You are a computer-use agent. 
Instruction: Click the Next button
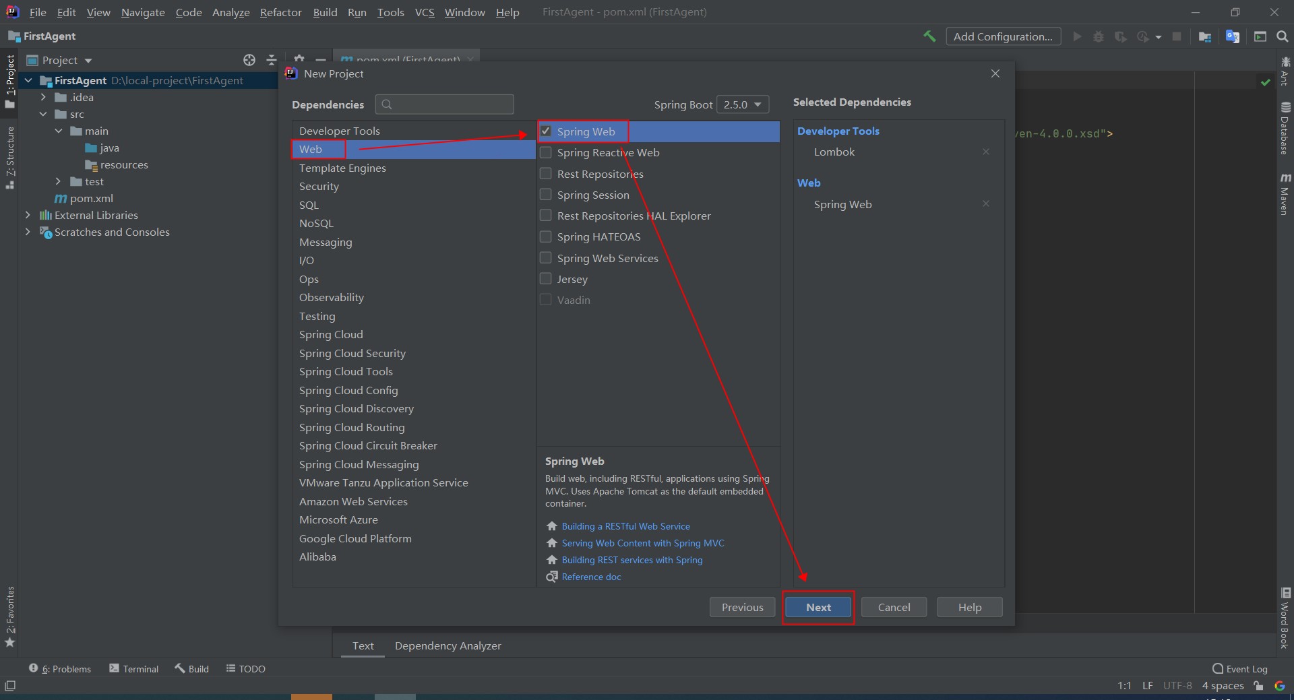(818, 607)
